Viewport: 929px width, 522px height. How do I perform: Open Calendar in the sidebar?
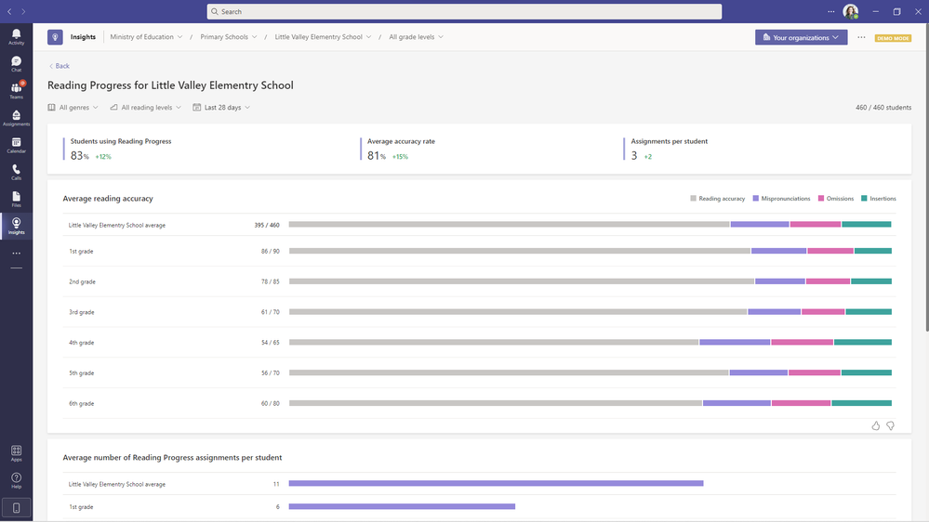16,145
